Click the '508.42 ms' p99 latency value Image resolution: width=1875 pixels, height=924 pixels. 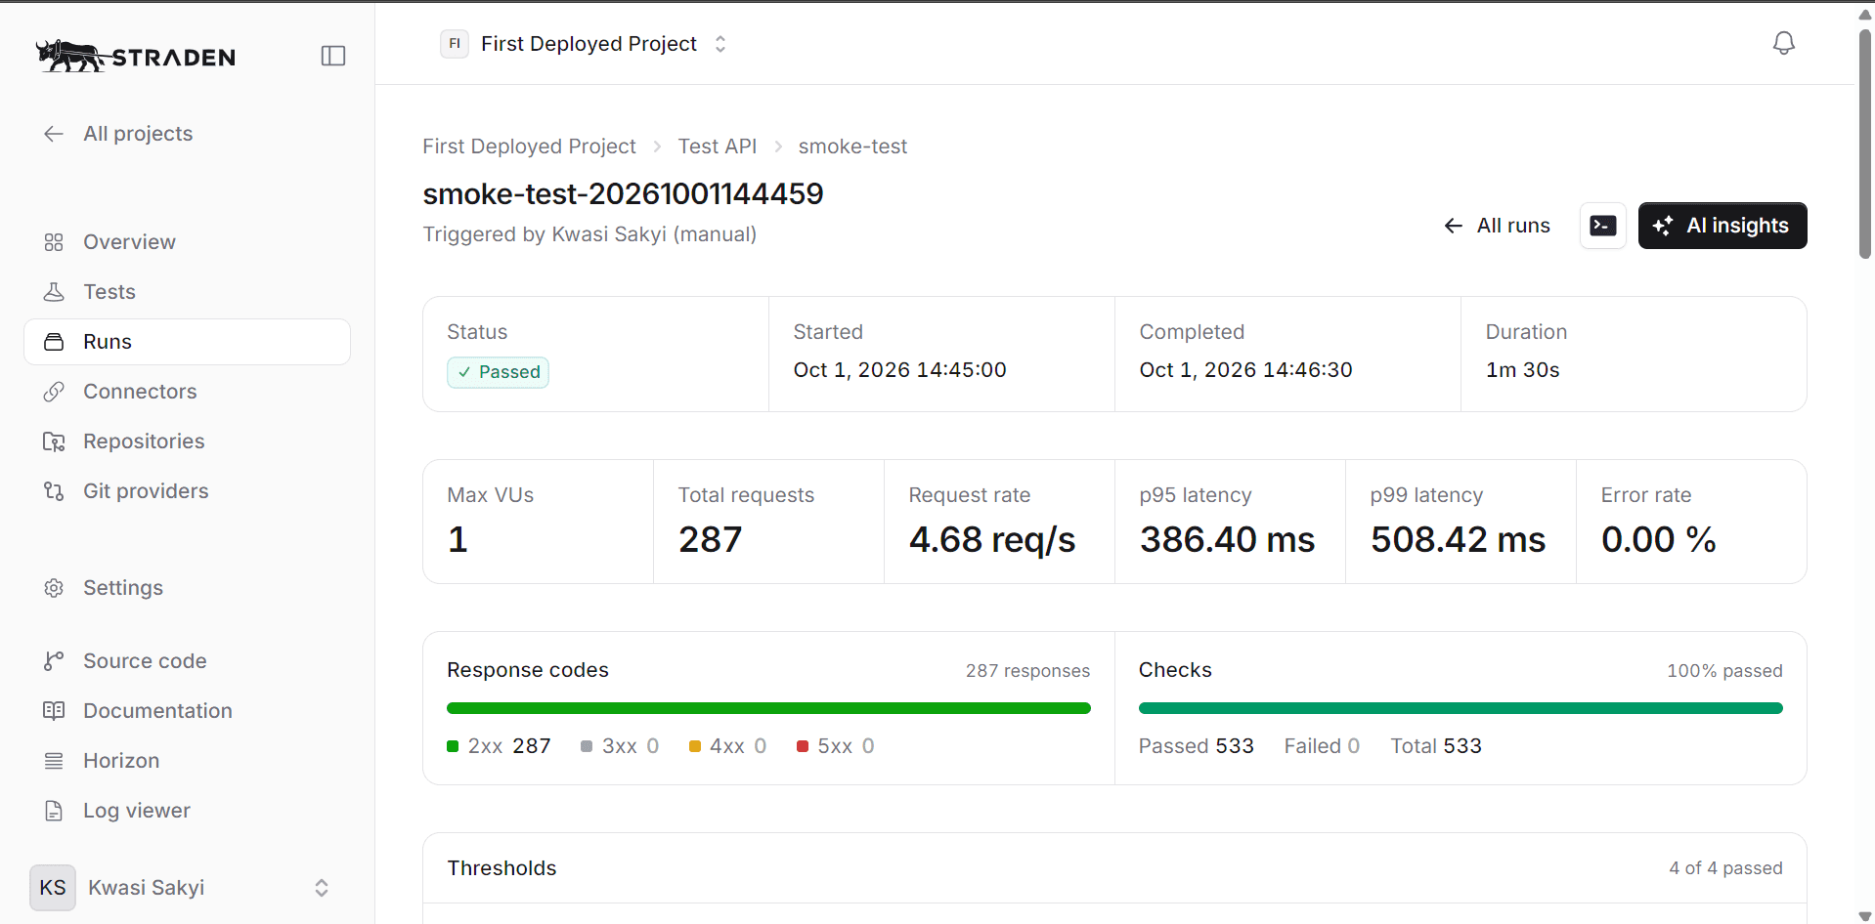[1459, 540]
